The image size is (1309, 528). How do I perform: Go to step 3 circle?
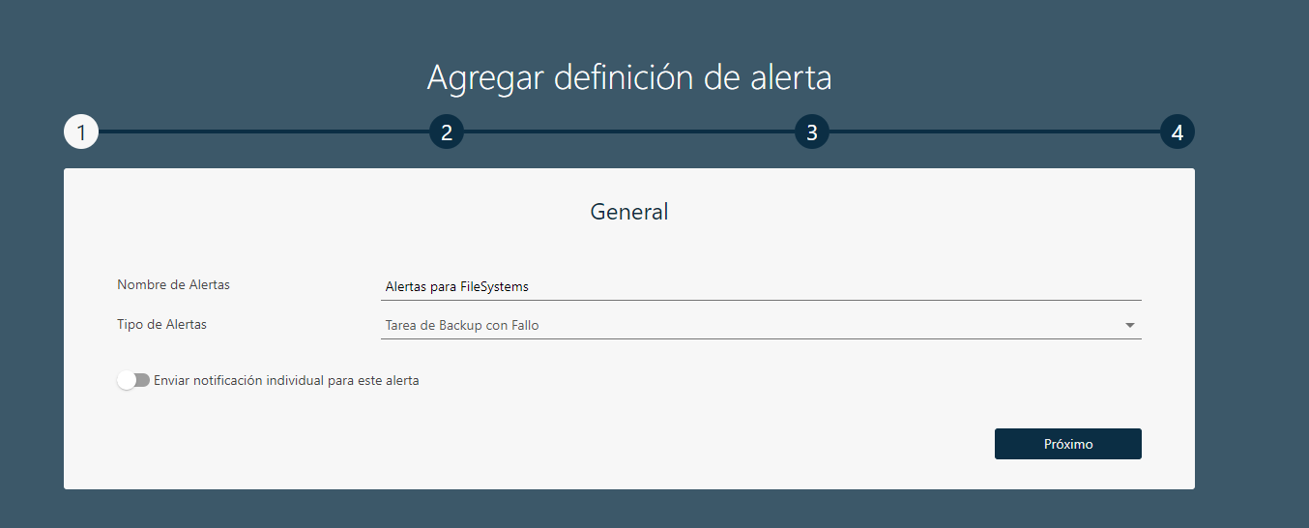812,132
